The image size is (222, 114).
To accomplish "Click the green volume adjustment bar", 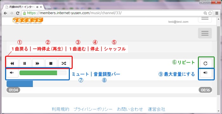I will [x=43, y=73].
